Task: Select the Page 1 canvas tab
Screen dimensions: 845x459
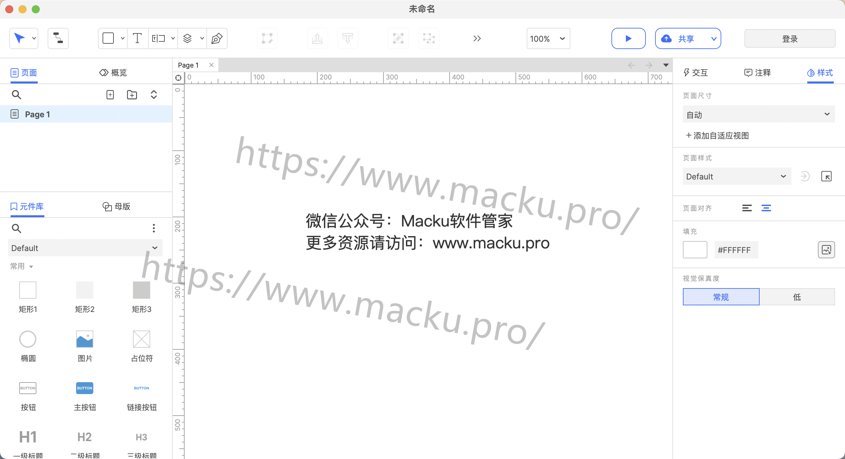Action: click(x=188, y=65)
